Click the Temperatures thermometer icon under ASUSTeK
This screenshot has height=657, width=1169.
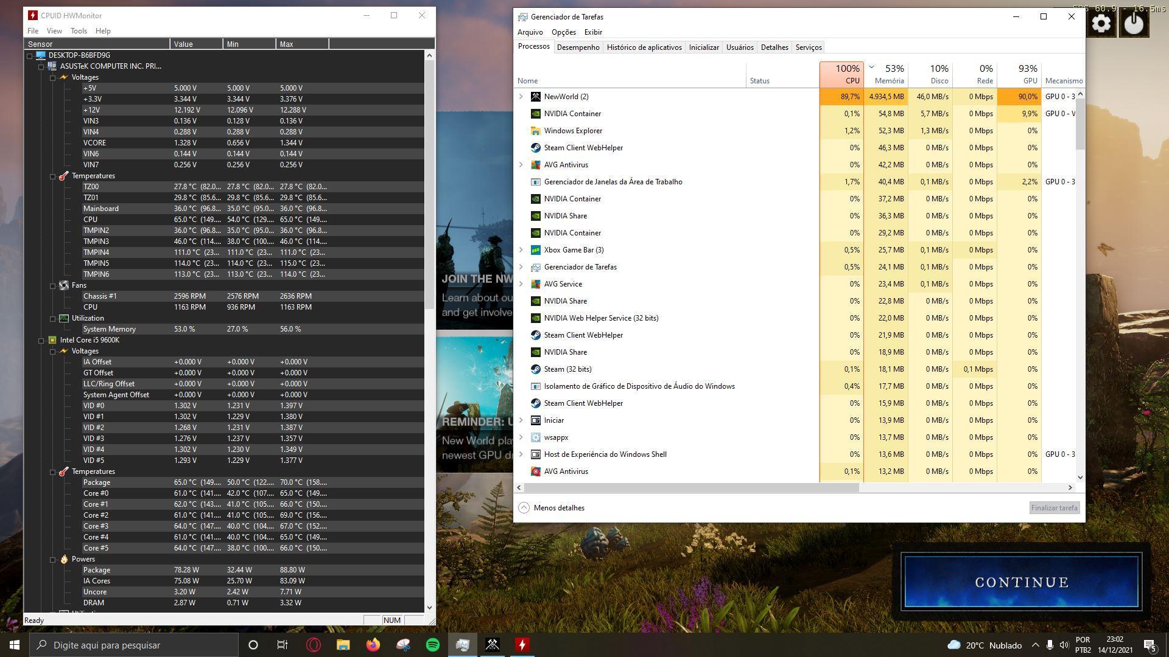pos(64,176)
